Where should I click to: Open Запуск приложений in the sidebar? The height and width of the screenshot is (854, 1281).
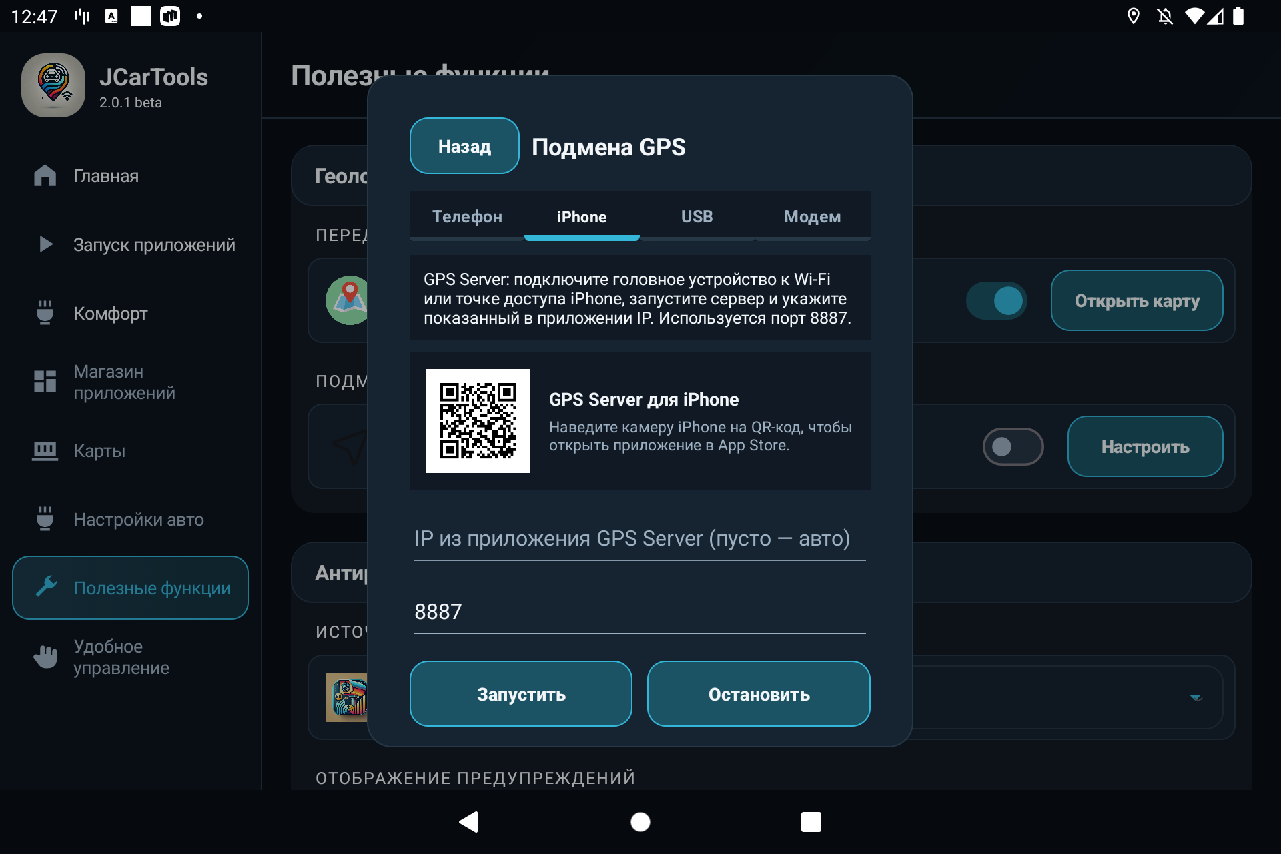pyautogui.click(x=131, y=244)
